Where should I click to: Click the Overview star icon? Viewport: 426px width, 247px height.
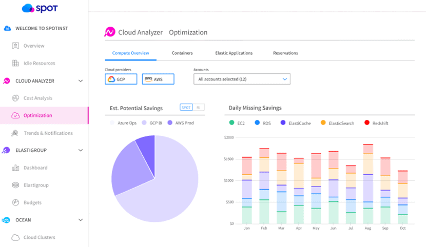click(x=15, y=46)
